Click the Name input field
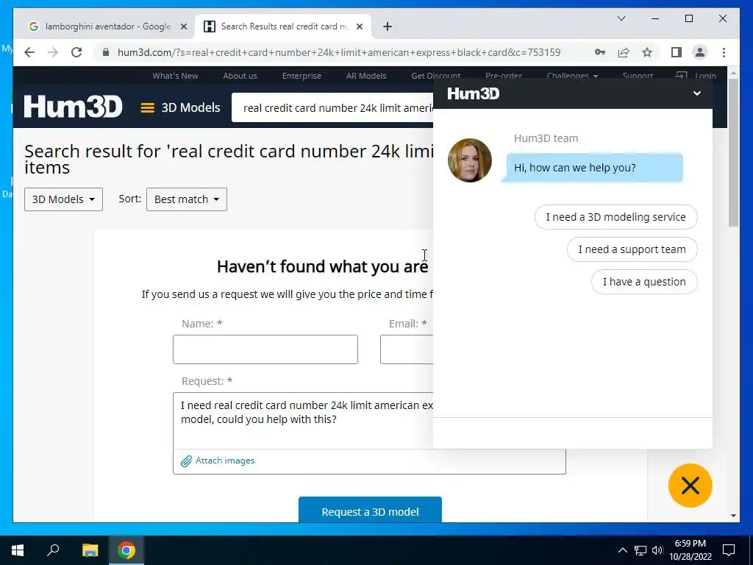The image size is (753, 565). [x=265, y=349]
